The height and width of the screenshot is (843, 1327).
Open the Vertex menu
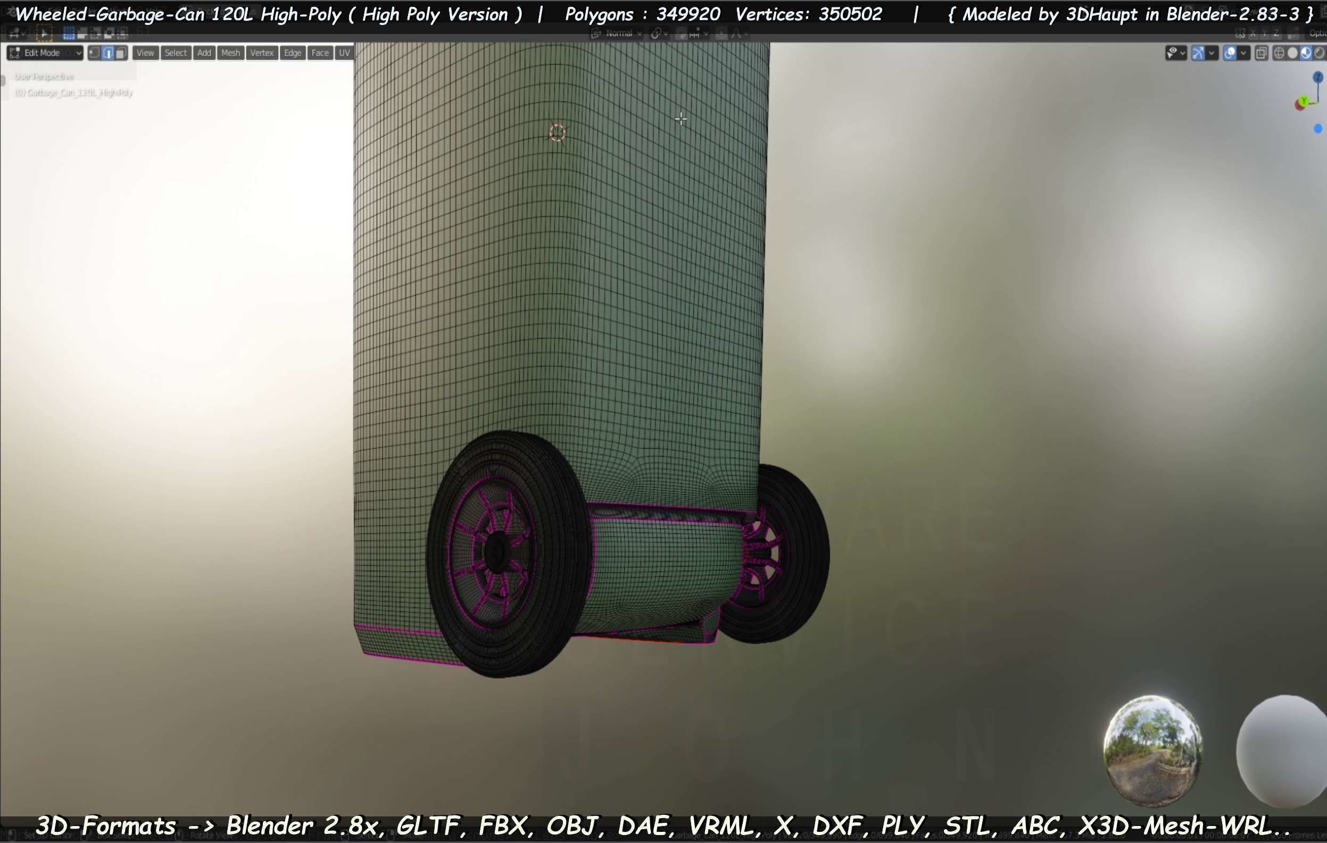tap(262, 53)
